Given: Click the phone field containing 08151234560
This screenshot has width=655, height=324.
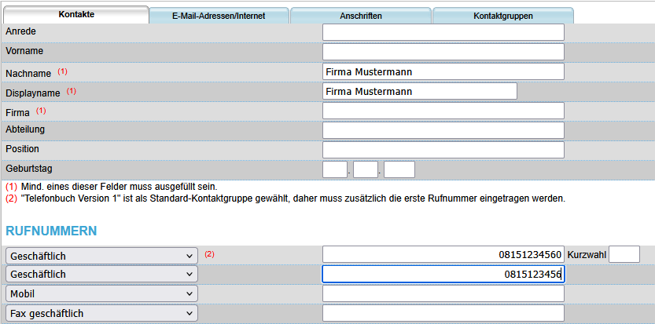Looking at the screenshot, I should [x=443, y=254].
